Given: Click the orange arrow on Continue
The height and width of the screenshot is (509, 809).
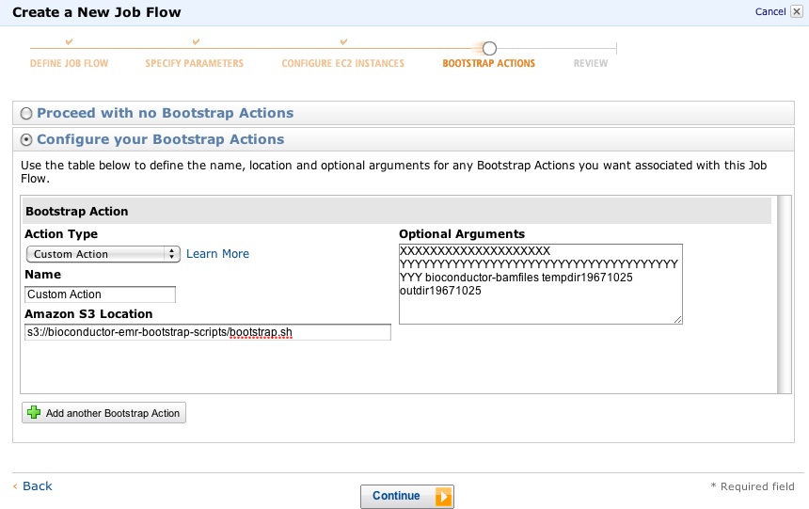Looking at the screenshot, I should click(444, 497).
